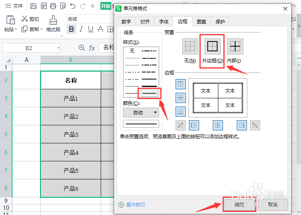Toggle the top border button
The image size is (301, 215).
(x=180, y=84)
